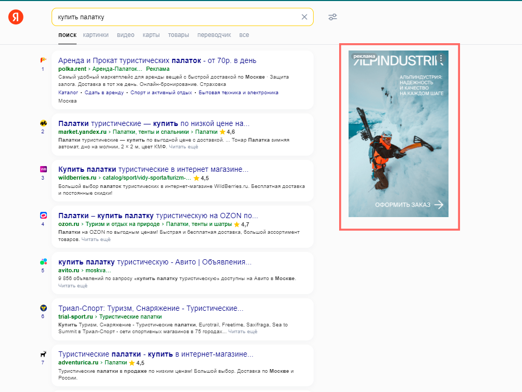Open the adventurica.ru domain link

click(78, 362)
